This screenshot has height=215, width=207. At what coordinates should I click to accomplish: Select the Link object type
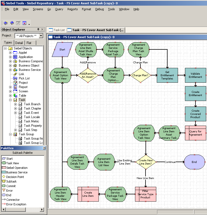point(21,74)
